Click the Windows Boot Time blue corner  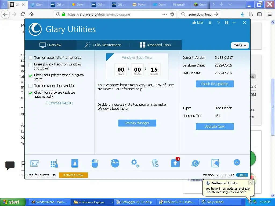109,56
